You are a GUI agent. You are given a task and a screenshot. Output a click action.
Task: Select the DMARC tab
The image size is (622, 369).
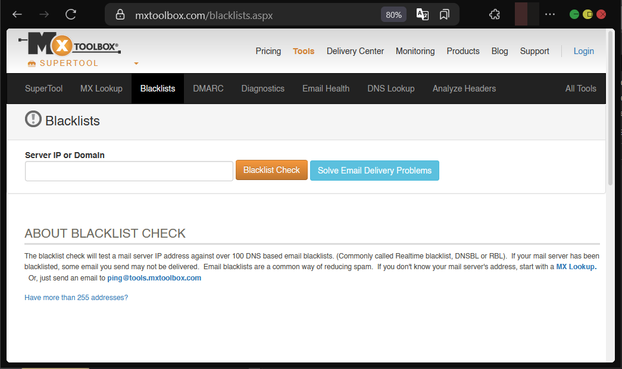pos(208,89)
